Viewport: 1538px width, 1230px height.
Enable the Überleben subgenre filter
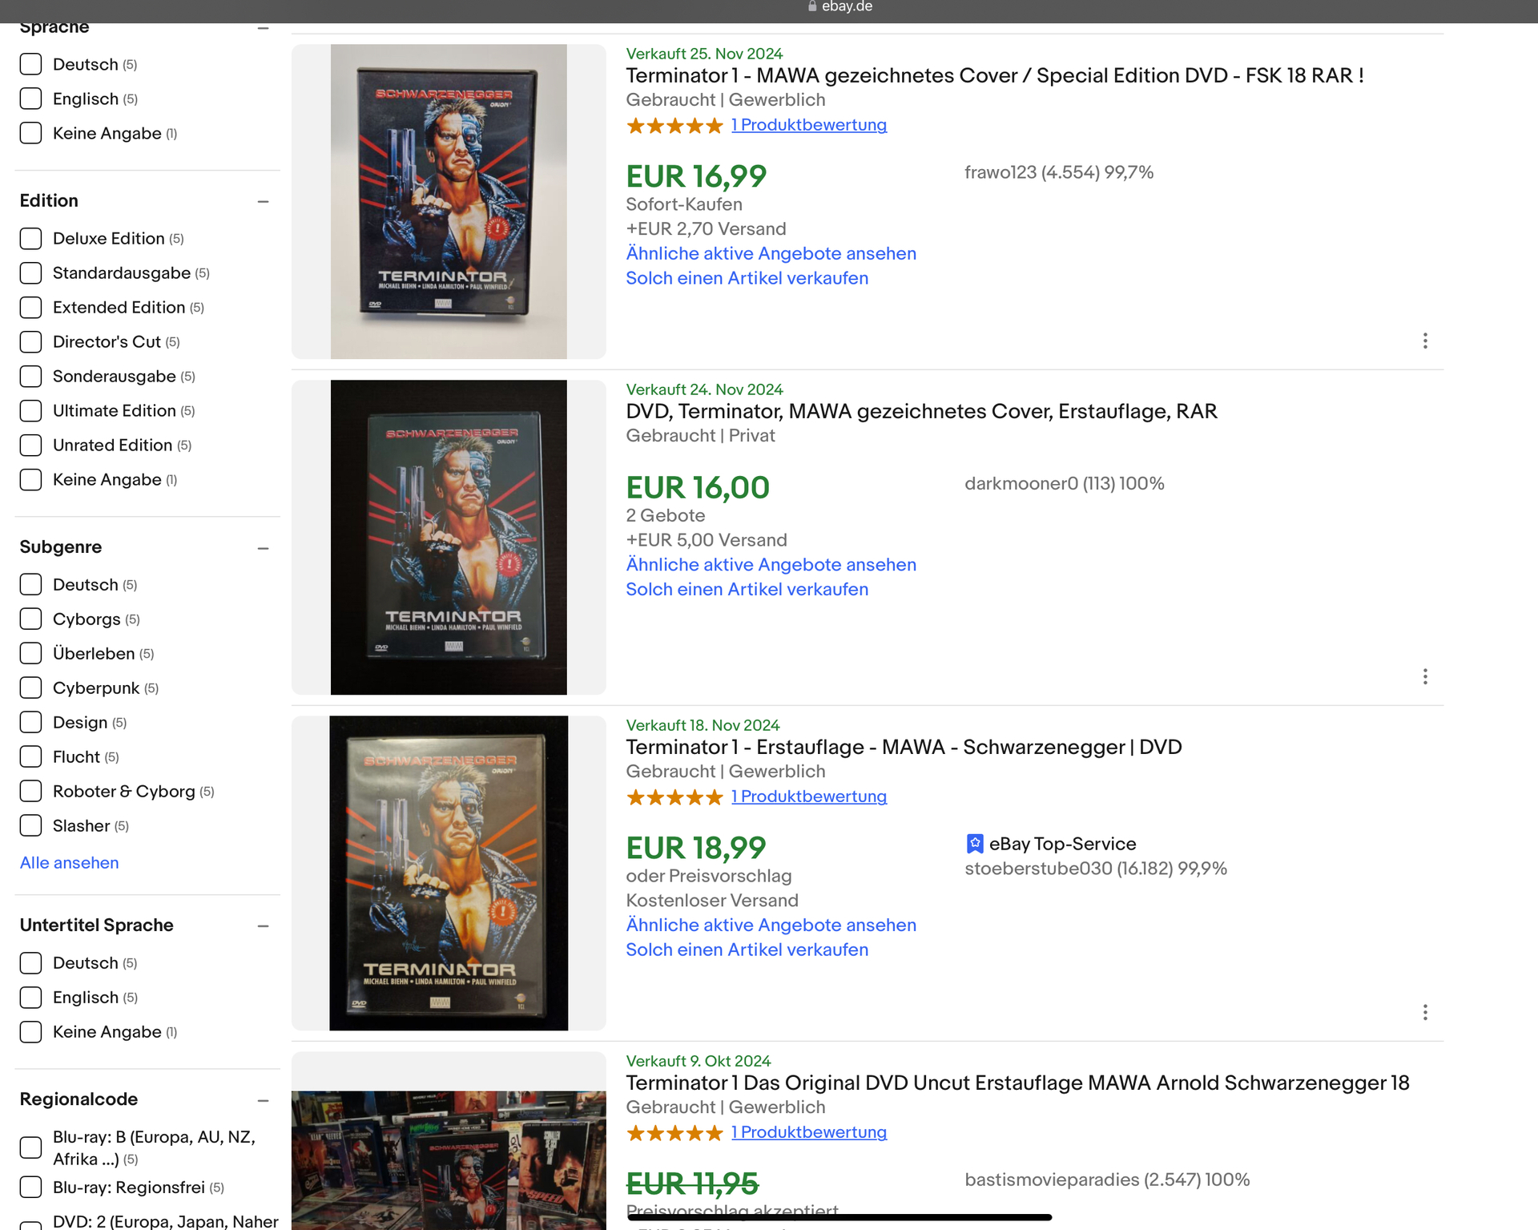click(x=30, y=654)
